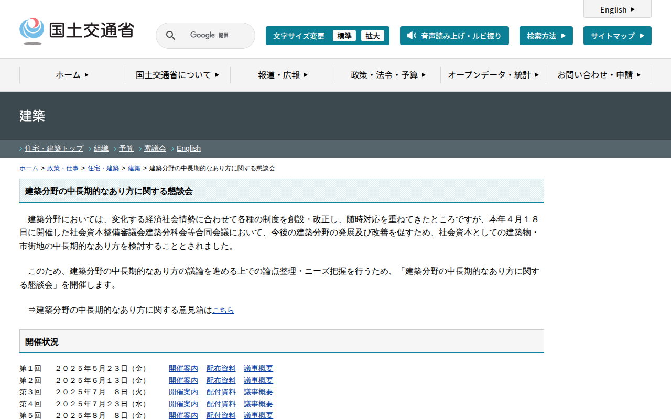Follow the こちら opinion box link
The width and height of the screenshot is (671, 419).
coord(223,310)
